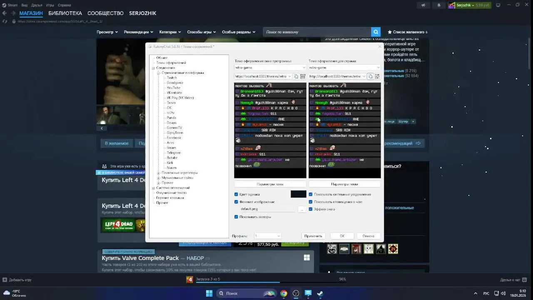Show QR code for program window theme

pos(303,76)
